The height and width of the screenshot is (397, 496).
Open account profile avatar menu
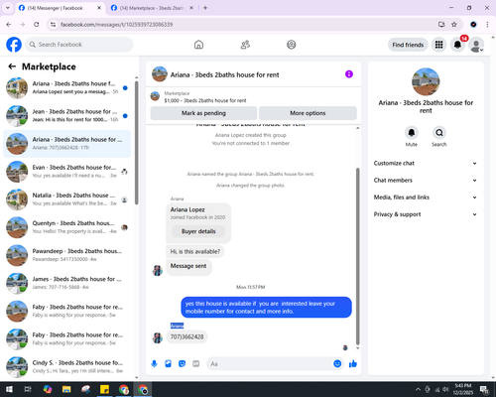tap(476, 45)
